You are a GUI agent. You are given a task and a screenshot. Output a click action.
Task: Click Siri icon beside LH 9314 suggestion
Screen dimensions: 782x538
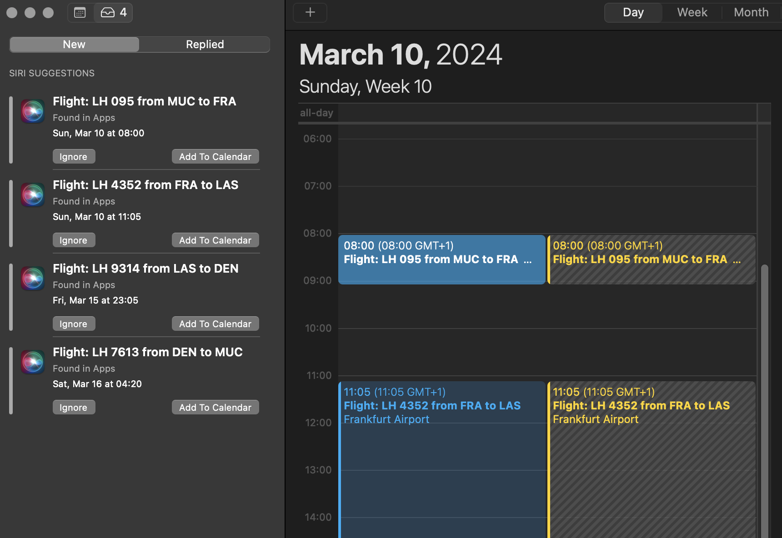[33, 278]
